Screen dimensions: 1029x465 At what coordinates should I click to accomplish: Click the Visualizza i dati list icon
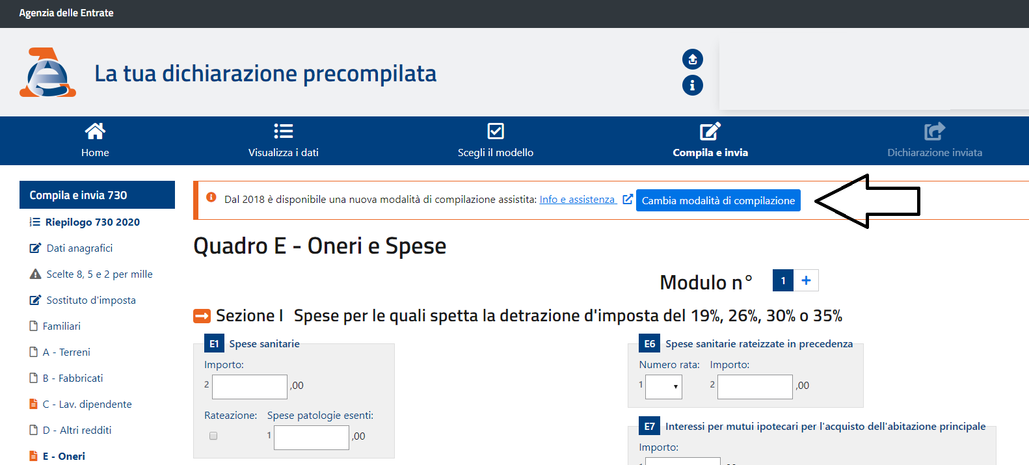point(283,131)
